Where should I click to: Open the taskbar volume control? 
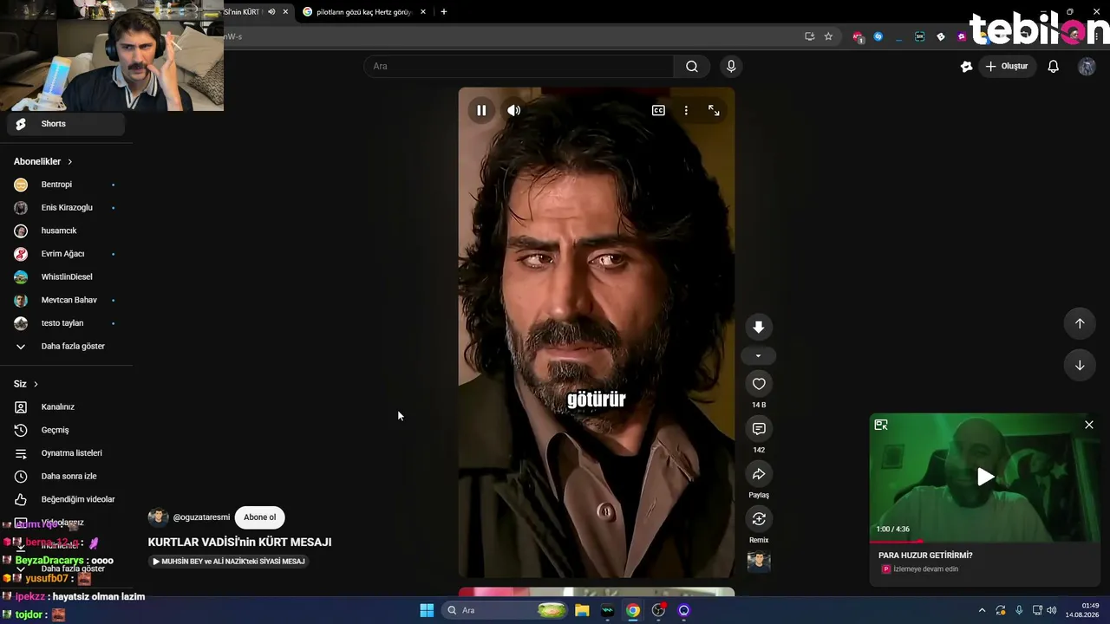[1052, 610]
